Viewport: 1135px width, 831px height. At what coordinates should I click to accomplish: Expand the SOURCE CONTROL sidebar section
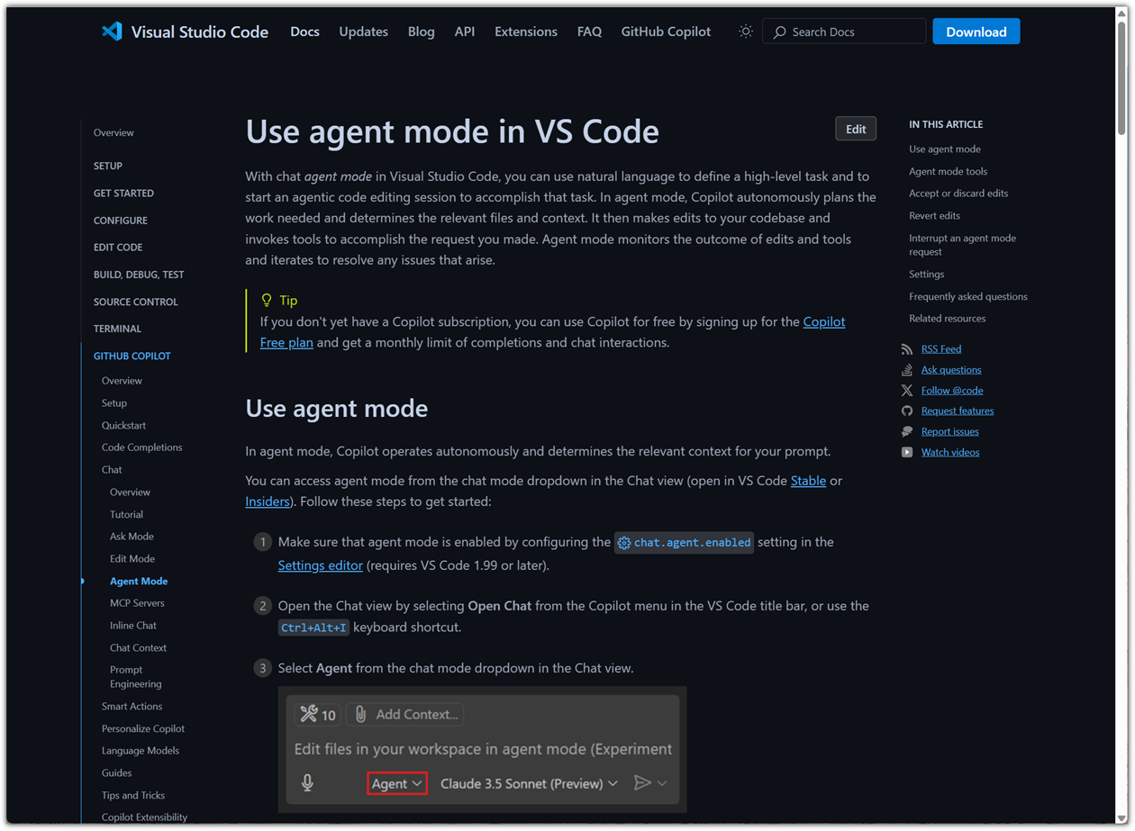(136, 302)
